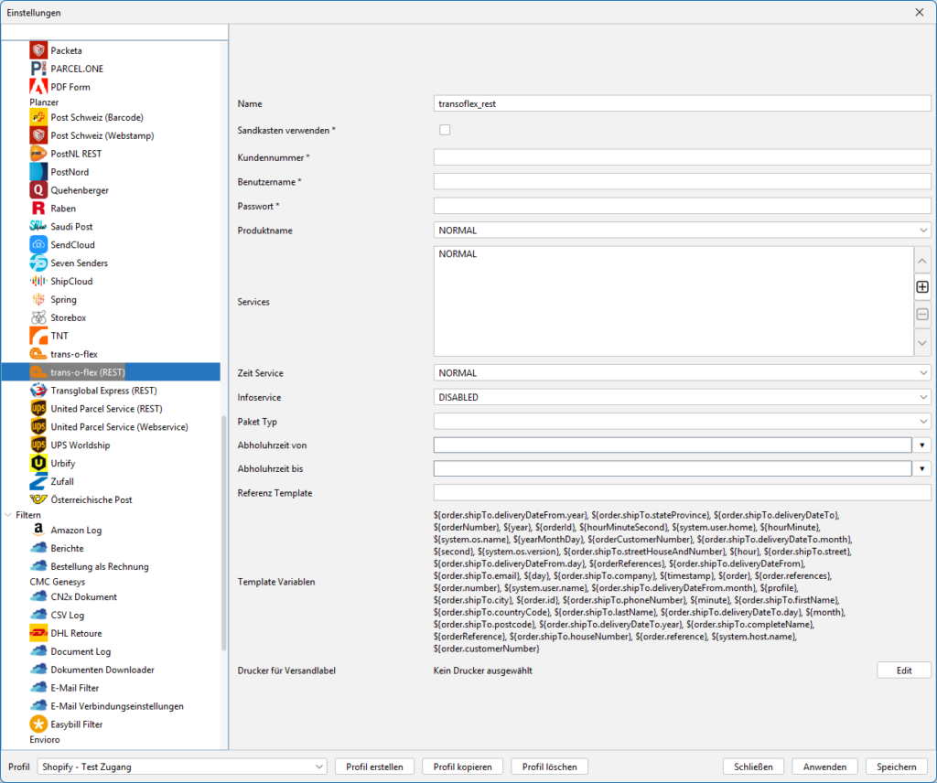Click the Speichern button
937x783 pixels.
(896, 767)
